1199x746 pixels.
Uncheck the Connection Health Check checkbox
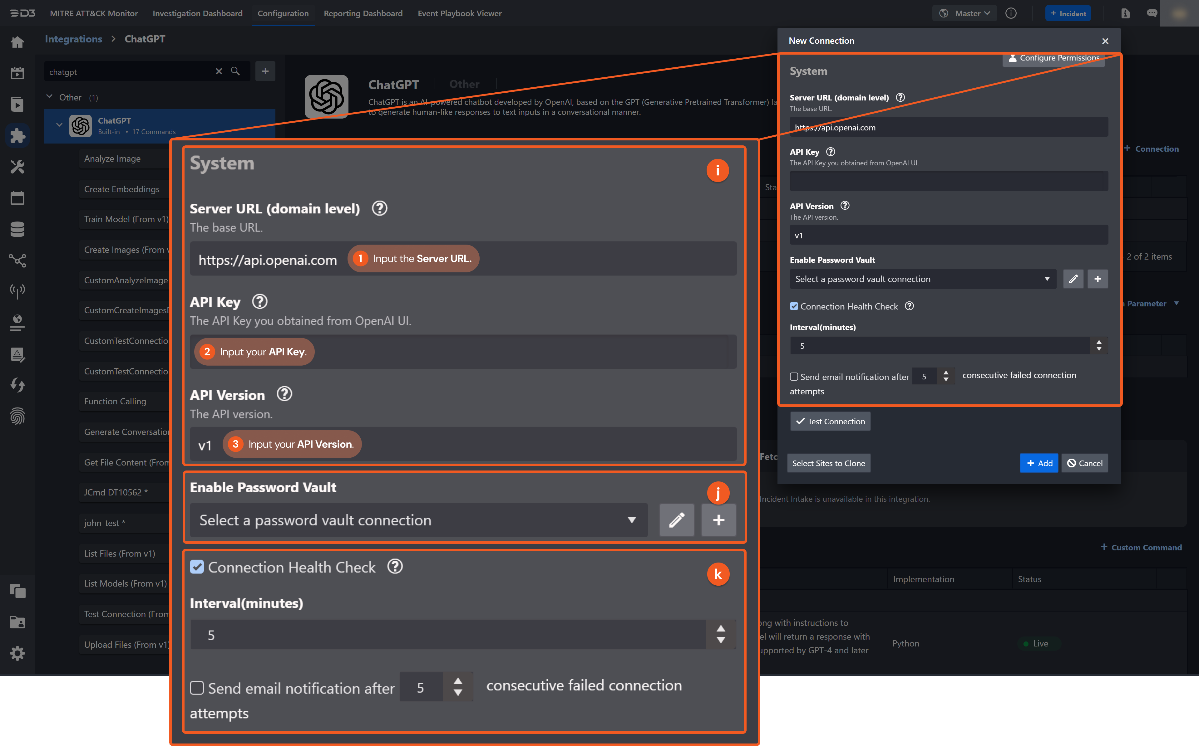pyautogui.click(x=197, y=567)
